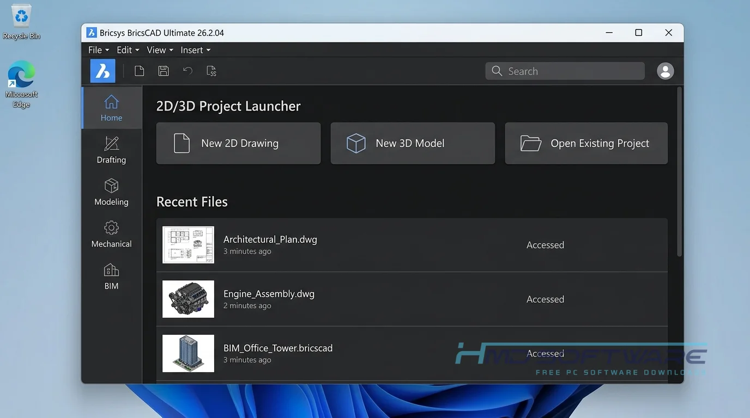Start a New 2D Drawing
This screenshot has height=418, width=750.
point(238,143)
